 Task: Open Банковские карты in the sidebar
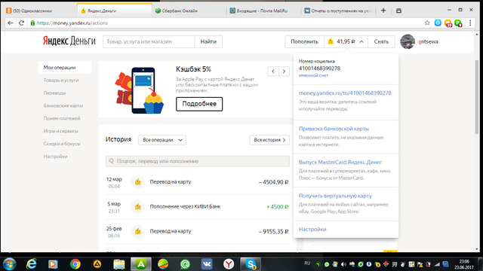pyautogui.click(x=63, y=105)
